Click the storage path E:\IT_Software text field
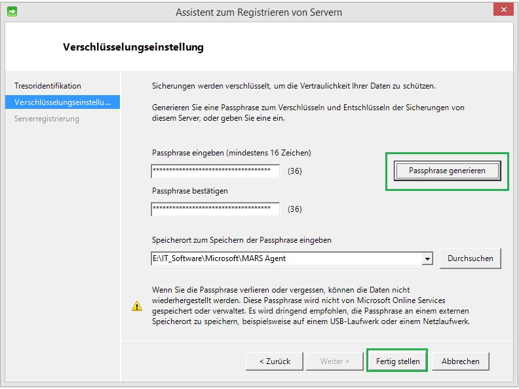This screenshot has height=389, width=519. pyautogui.click(x=286, y=258)
